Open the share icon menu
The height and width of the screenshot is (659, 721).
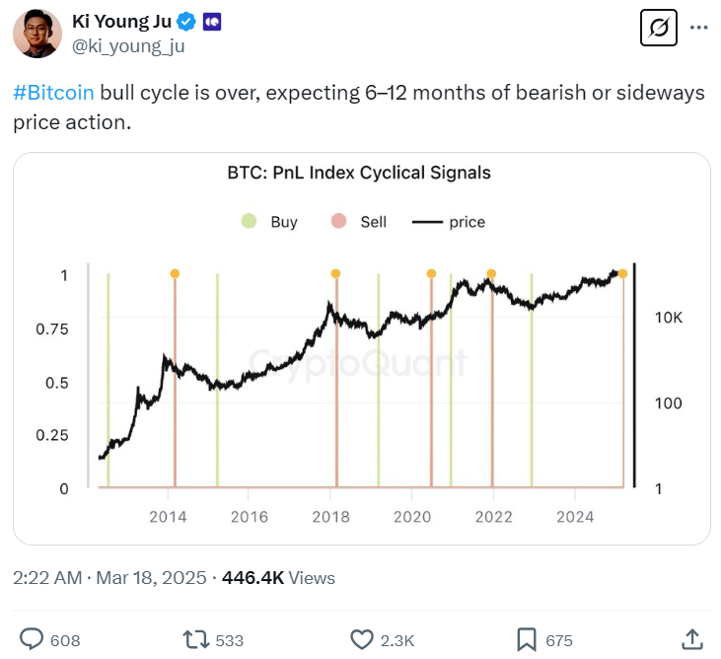coord(692,639)
